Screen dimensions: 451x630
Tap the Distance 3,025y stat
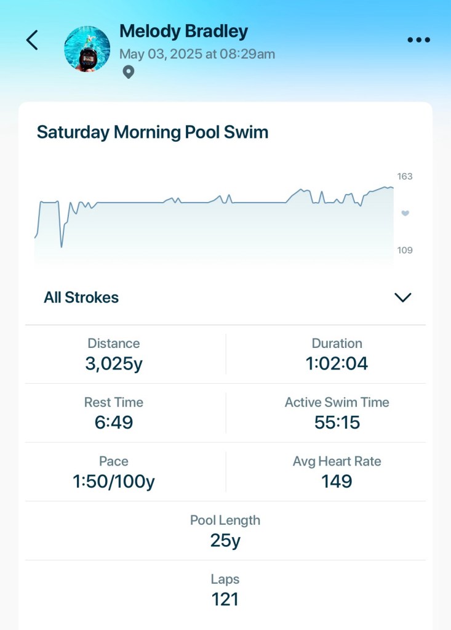pos(114,354)
